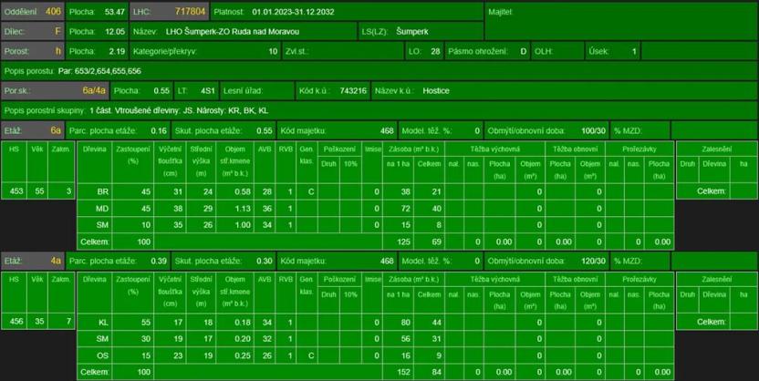Click the Oddělení field showing 406
The width and height of the screenshot is (759, 381).
pos(52,12)
